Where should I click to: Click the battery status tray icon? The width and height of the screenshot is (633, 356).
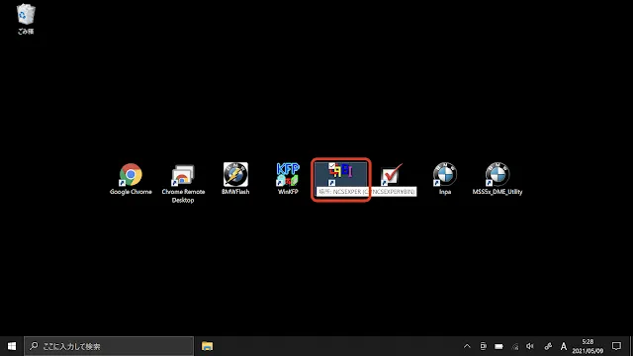[x=498, y=346]
